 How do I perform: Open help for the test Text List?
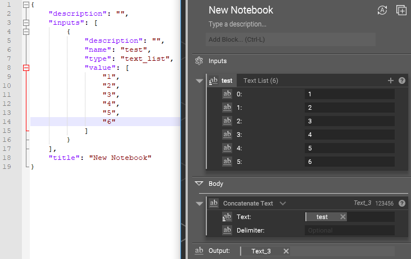[x=402, y=81]
